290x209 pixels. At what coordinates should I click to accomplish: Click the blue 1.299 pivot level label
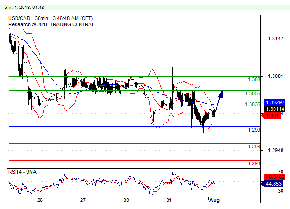tap(254, 130)
